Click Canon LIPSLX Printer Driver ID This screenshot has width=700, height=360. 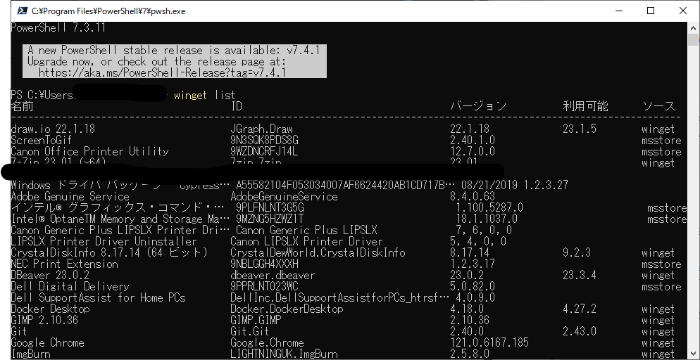point(306,241)
